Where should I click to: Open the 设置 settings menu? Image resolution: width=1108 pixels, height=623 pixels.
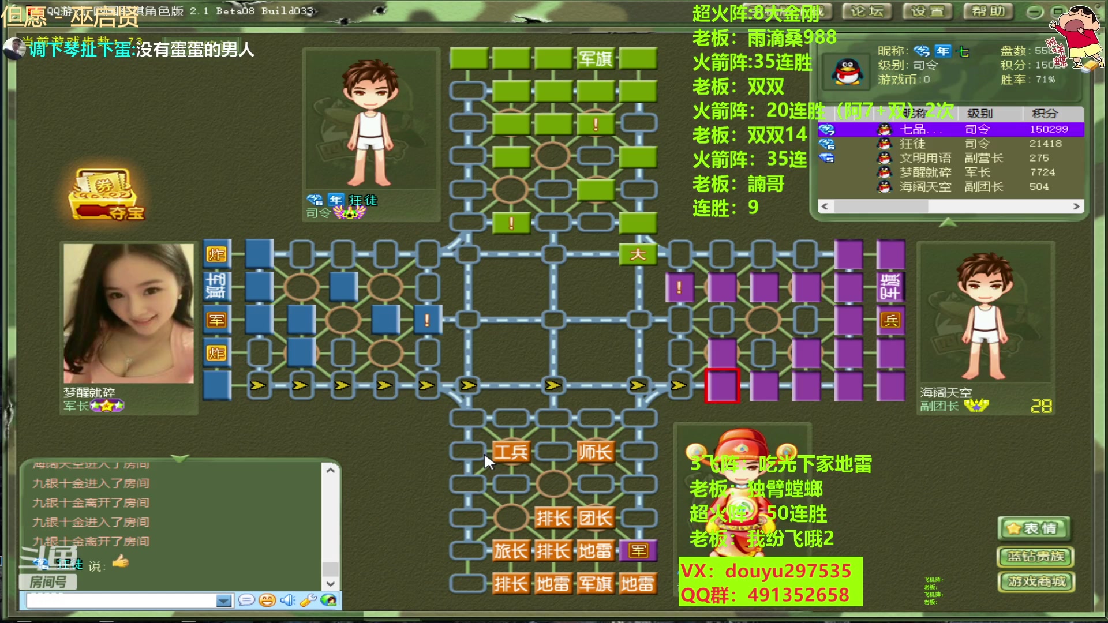pos(927,11)
